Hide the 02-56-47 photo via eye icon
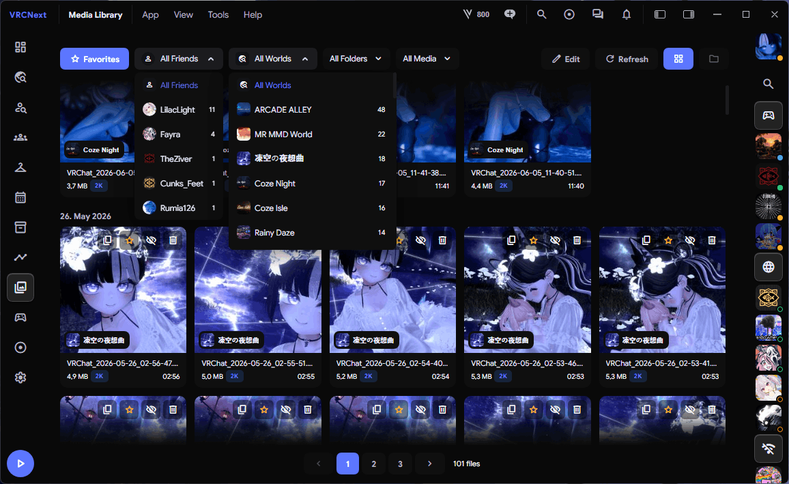Screen dimensions: 789x484 (x=151, y=240)
